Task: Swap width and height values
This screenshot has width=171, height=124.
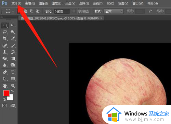Action: tap(150, 11)
